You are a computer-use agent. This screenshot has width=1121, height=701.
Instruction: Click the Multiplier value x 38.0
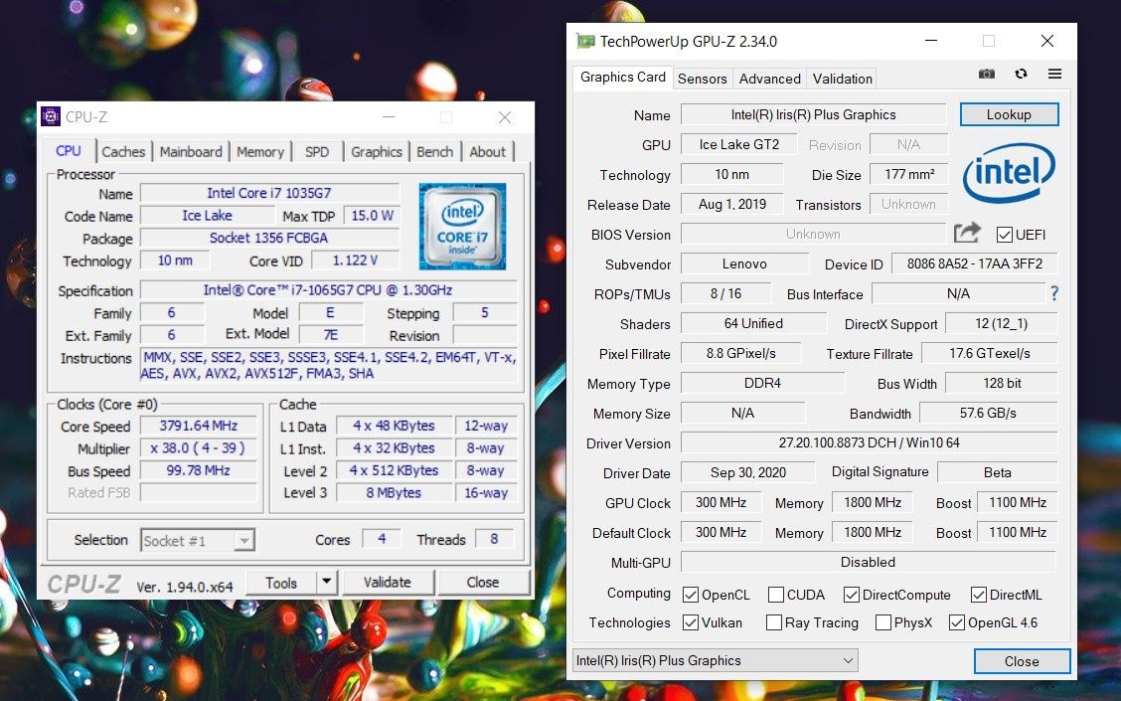pyautogui.click(x=198, y=448)
